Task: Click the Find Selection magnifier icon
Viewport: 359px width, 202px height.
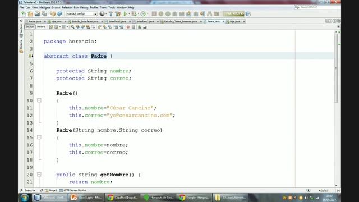Action: coord(72,27)
